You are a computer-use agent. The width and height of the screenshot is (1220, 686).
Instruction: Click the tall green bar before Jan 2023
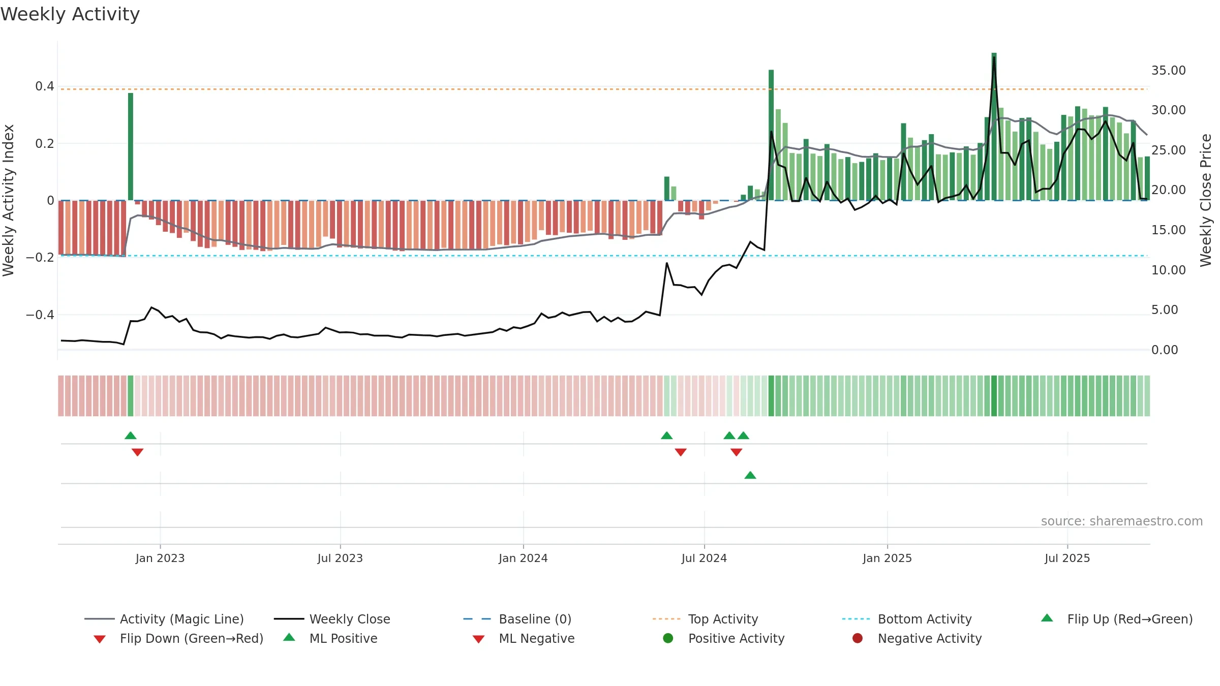[x=131, y=146]
